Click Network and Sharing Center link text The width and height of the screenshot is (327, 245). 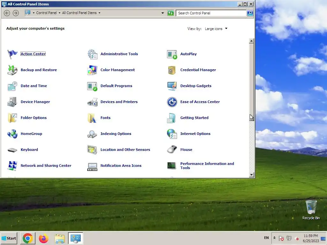pyautogui.click(x=46, y=166)
